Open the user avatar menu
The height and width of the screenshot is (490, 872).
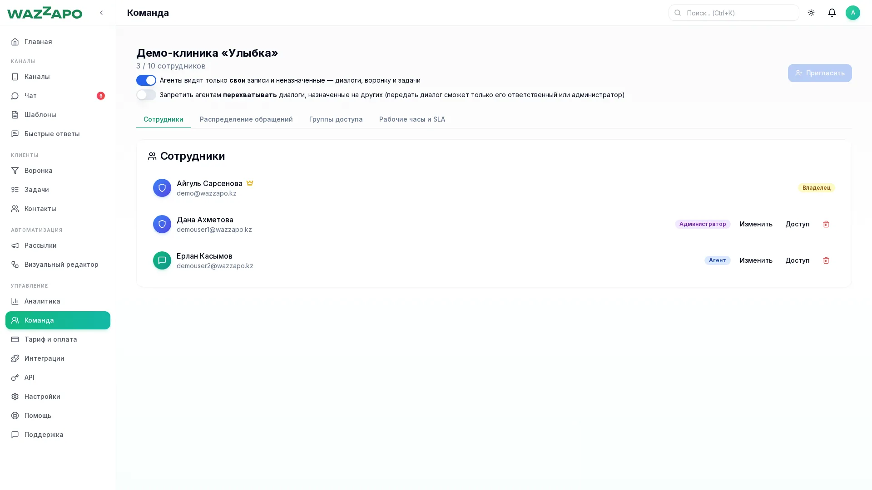(x=853, y=13)
